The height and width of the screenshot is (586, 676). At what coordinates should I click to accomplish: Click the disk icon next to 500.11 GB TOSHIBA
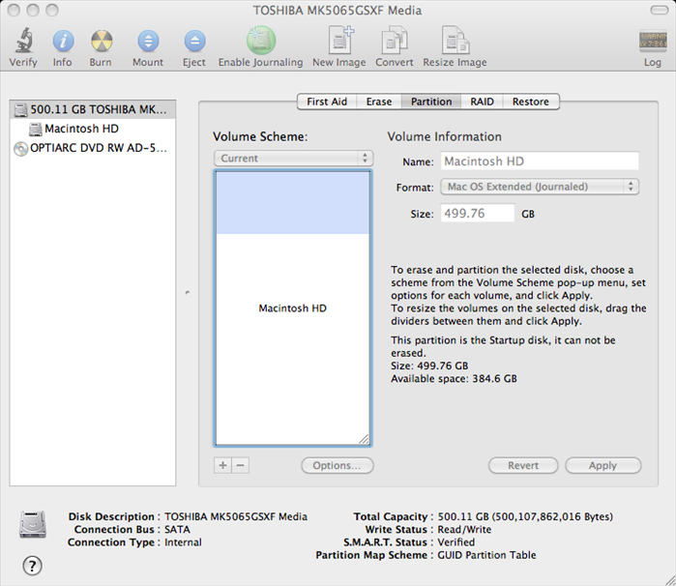(20, 110)
